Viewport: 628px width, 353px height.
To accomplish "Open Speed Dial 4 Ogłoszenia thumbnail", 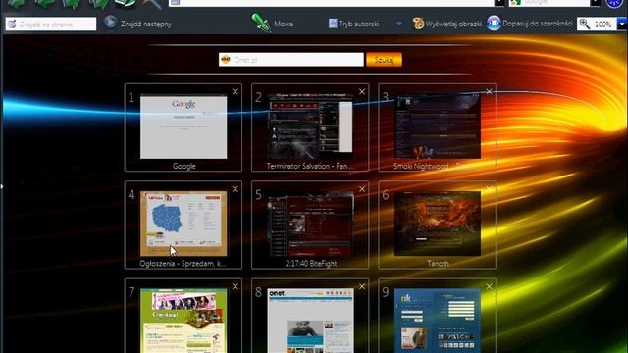I will tap(183, 224).
